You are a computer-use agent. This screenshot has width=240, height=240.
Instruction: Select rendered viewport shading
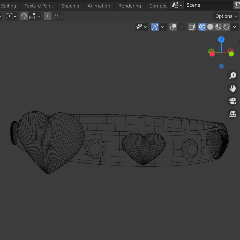(226, 27)
